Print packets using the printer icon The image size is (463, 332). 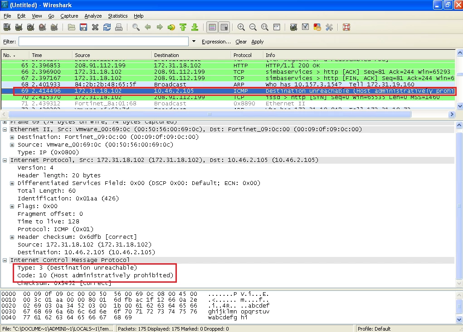tap(119, 28)
